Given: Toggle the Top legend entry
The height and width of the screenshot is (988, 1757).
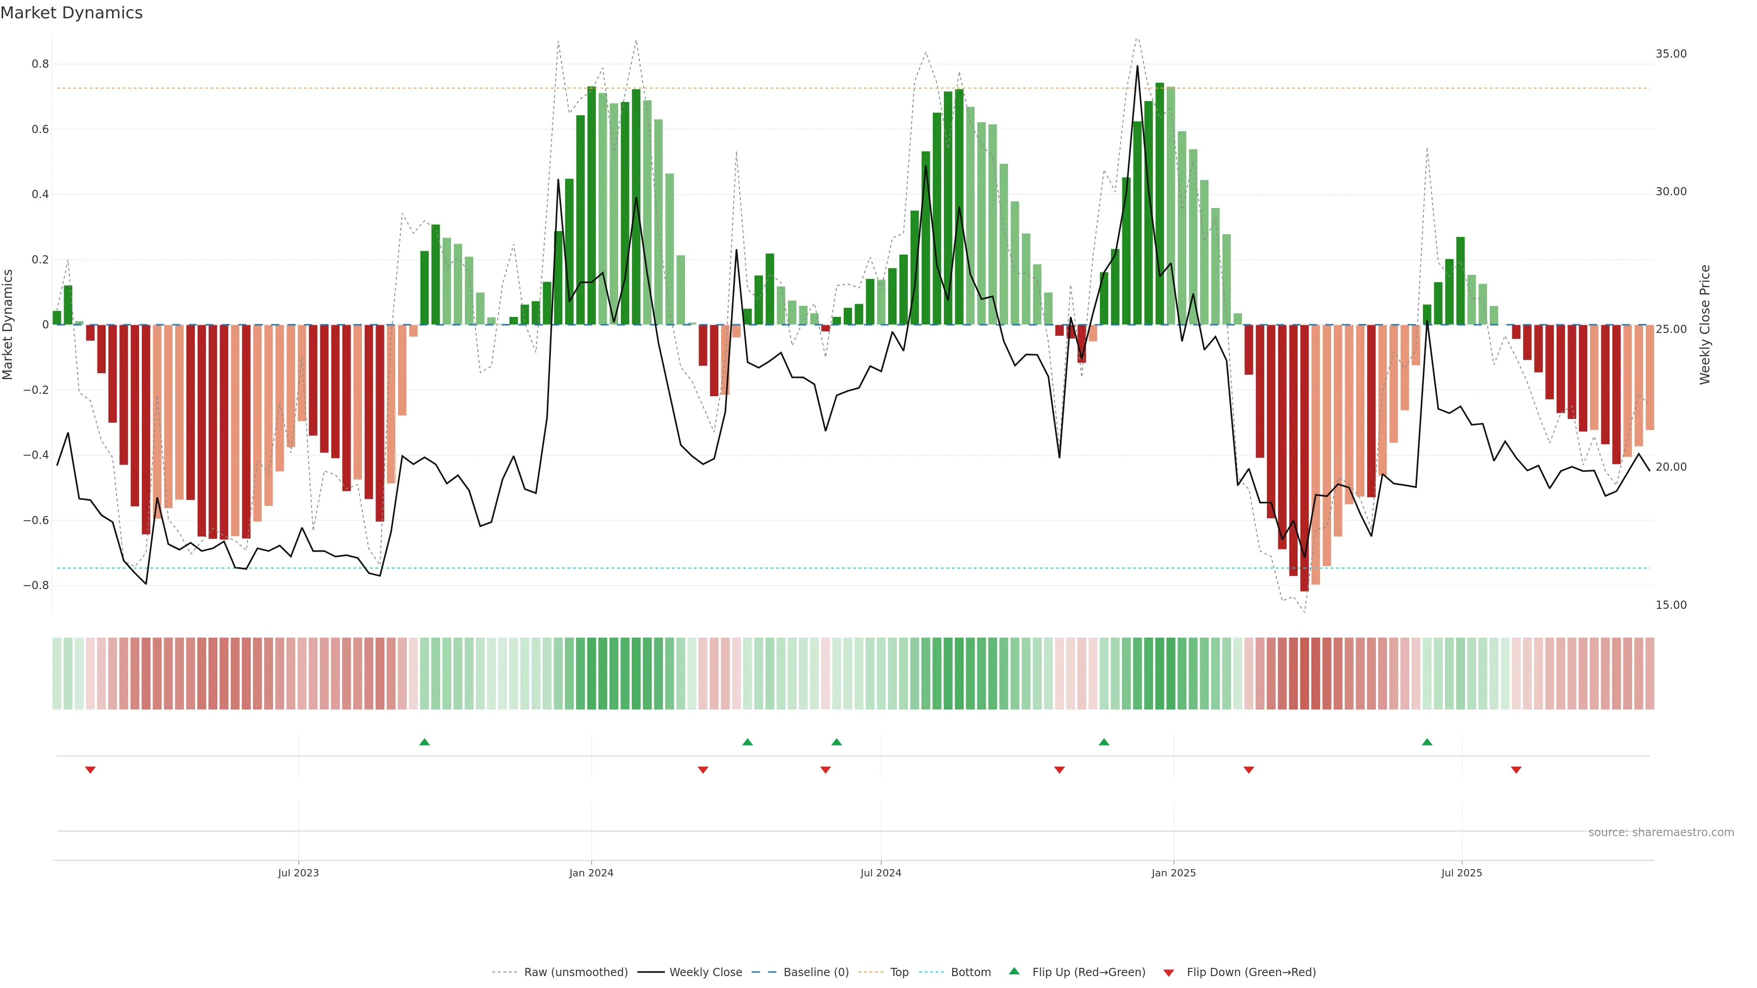Looking at the screenshot, I should click(899, 972).
